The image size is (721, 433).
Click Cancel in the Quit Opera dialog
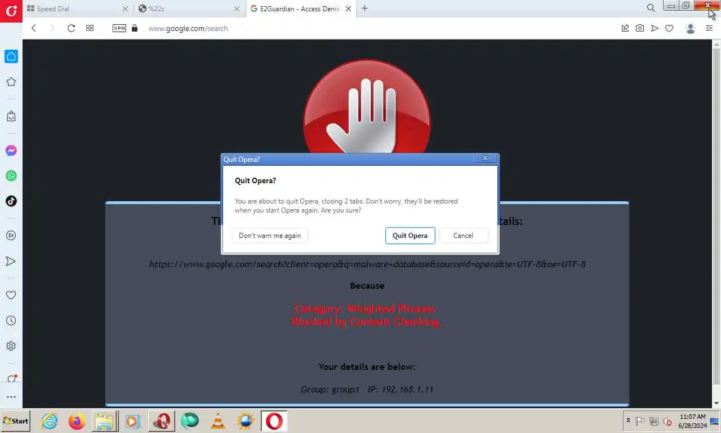tap(463, 236)
